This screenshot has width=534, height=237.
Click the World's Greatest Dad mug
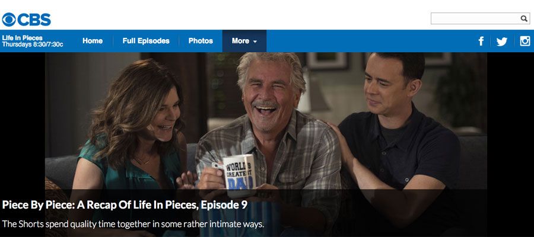pos(239,175)
